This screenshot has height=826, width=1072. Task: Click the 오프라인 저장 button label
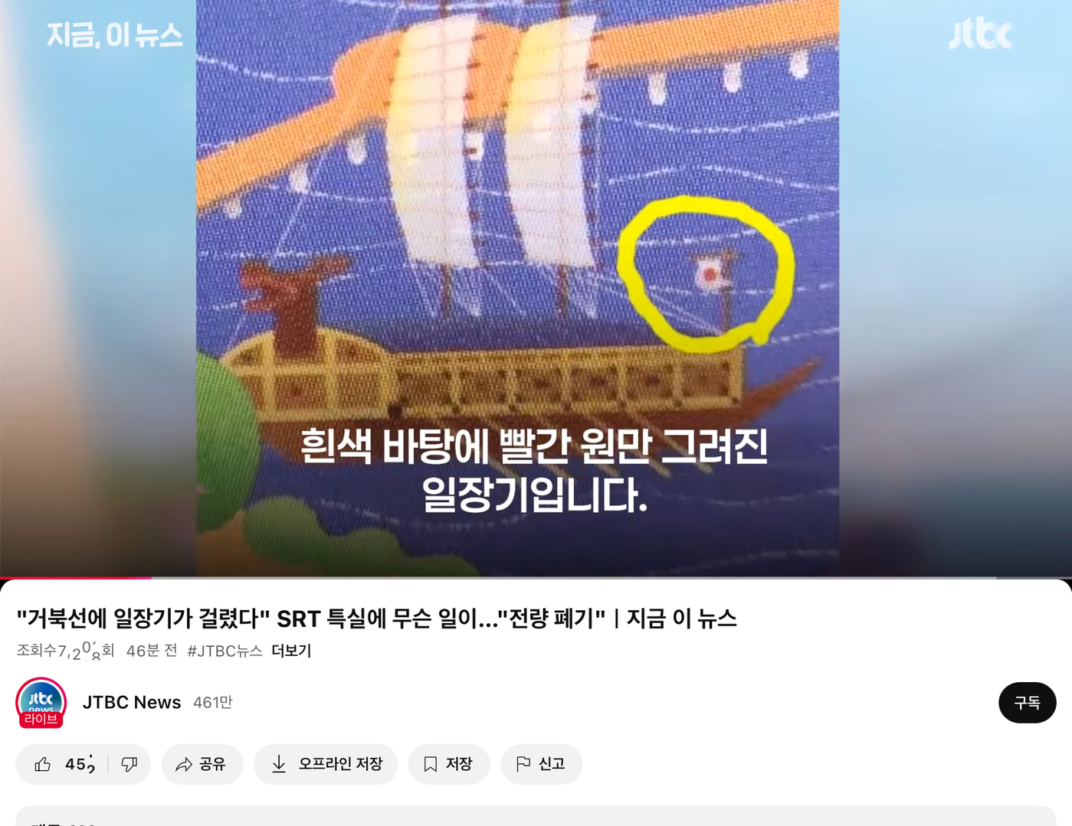click(340, 764)
